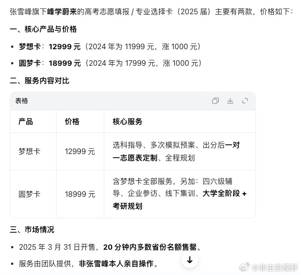Click bold text 峰学蔚来 in intro
Image resolution: width=301 pixels, height=275 pixels.
coord(62,11)
